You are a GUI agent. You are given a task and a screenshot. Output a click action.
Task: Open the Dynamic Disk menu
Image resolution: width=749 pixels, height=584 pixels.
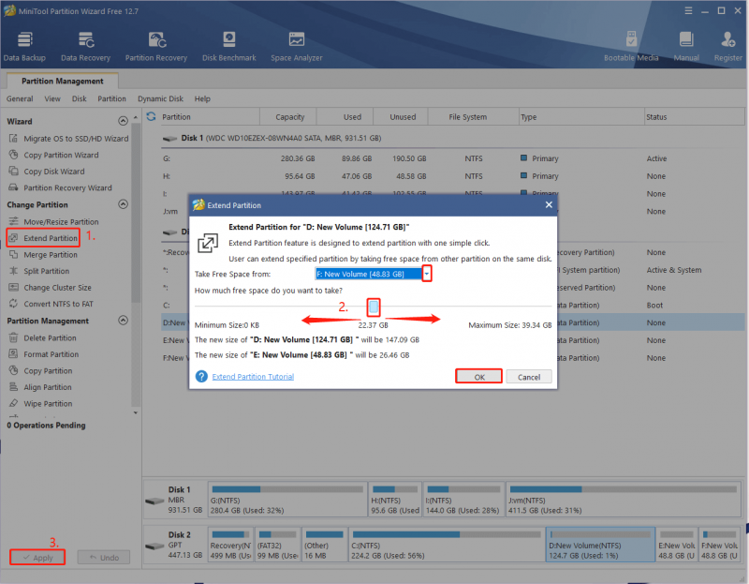point(160,98)
